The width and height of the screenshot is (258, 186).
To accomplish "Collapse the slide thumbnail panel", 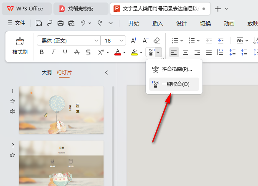I will [106, 73].
